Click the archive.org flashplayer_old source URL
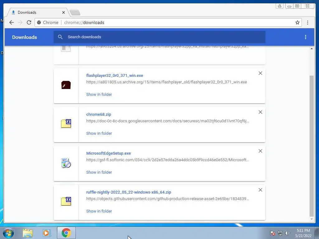This screenshot has width=319, height=239. 167,82
